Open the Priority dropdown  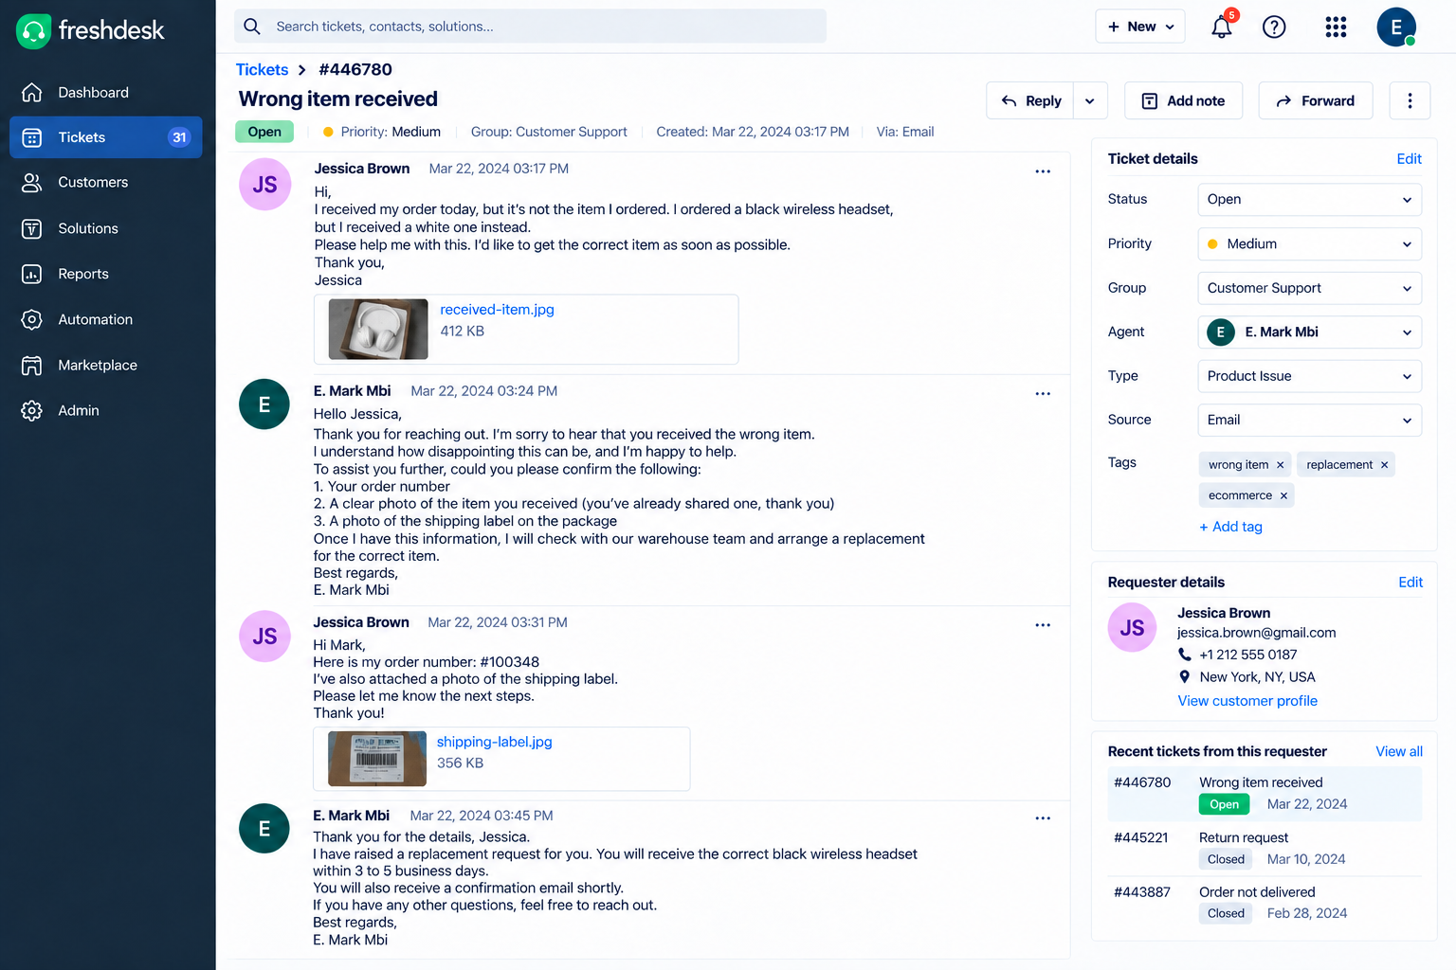coord(1309,243)
